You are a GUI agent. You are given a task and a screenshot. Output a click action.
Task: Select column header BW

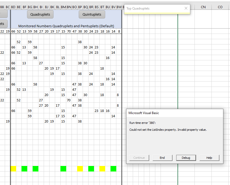click(118, 7)
